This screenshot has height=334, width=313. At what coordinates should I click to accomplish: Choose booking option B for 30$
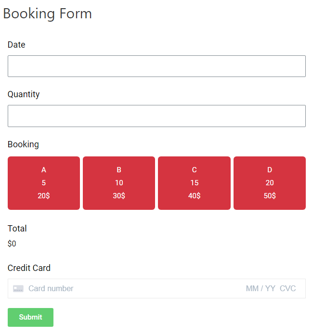[x=119, y=183]
